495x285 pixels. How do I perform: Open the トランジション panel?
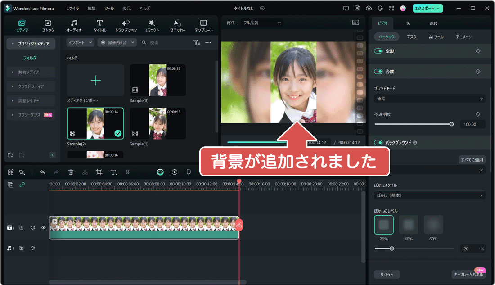click(126, 25)
